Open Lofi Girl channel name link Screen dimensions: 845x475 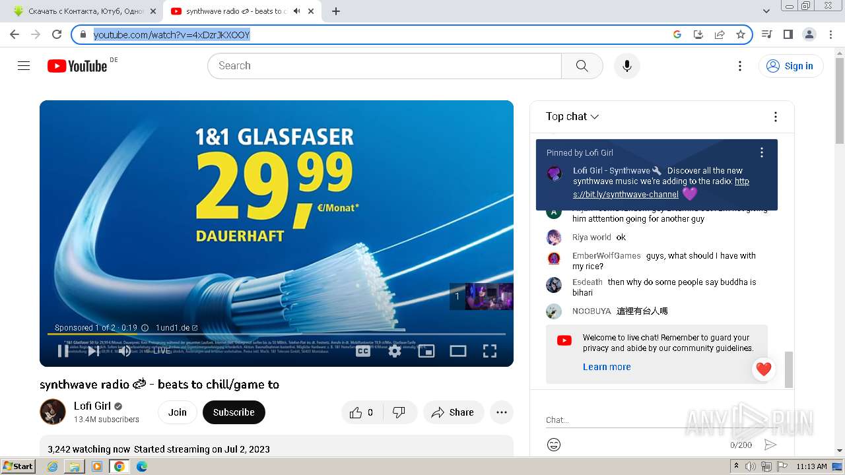92,406
